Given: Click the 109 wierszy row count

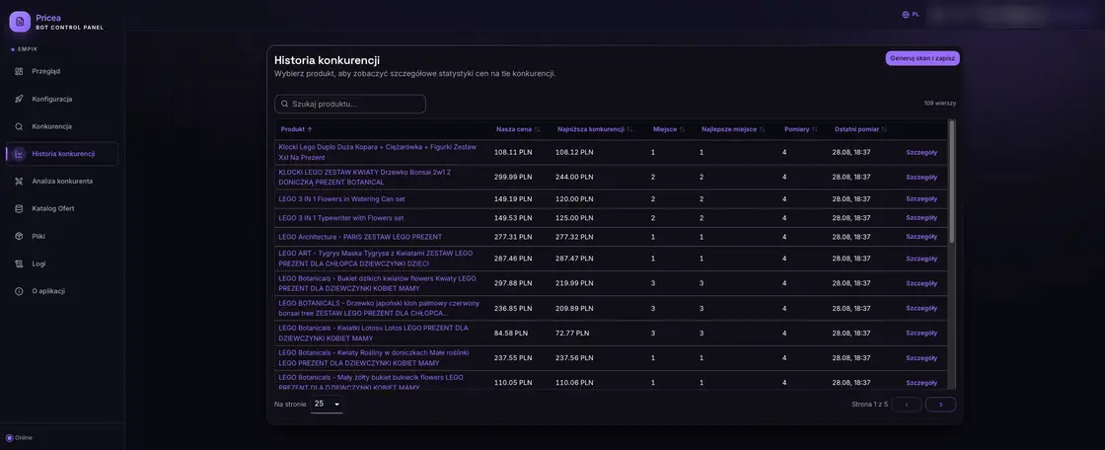Looking at the screenshot, I should [940, 104].
